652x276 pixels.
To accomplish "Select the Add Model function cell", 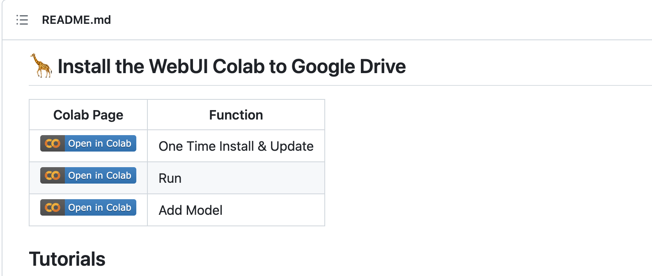I will click(x=236, y=210).
